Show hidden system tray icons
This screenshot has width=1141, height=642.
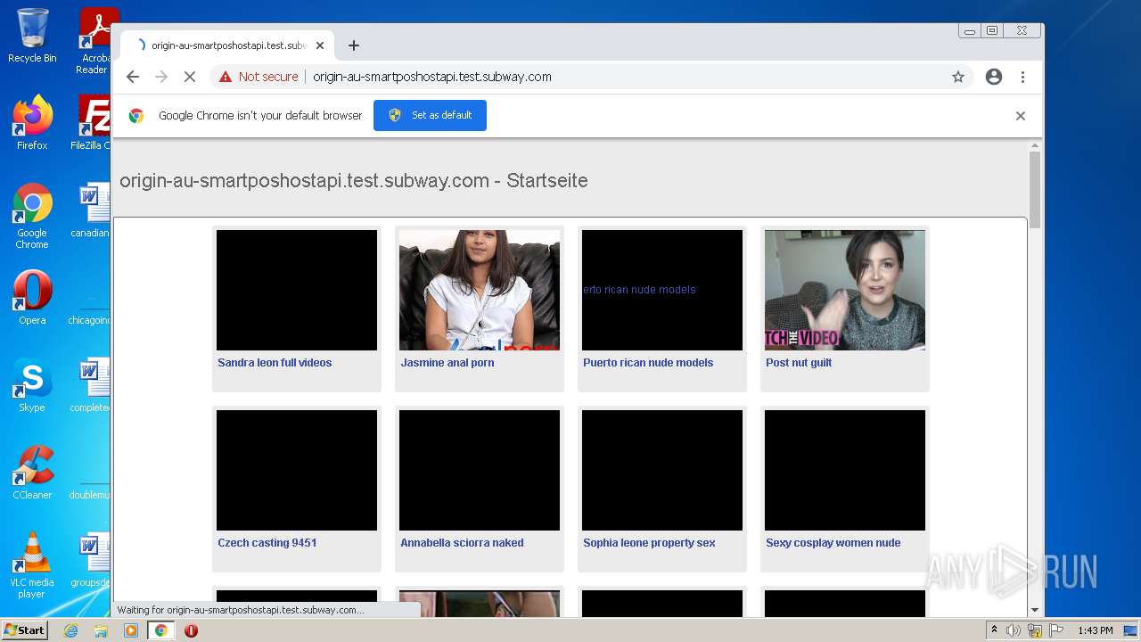coord(994,630)
